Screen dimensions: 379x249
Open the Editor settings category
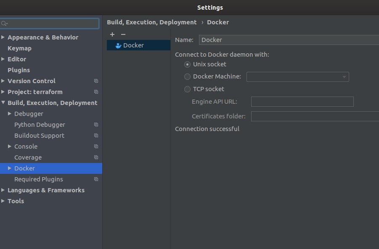17,59
